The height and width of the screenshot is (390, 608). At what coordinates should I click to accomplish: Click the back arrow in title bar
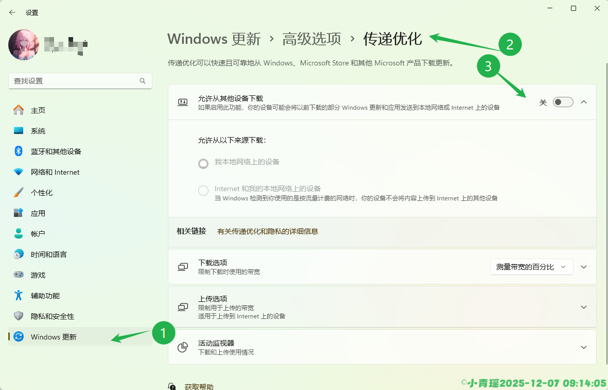click(12, 12)
